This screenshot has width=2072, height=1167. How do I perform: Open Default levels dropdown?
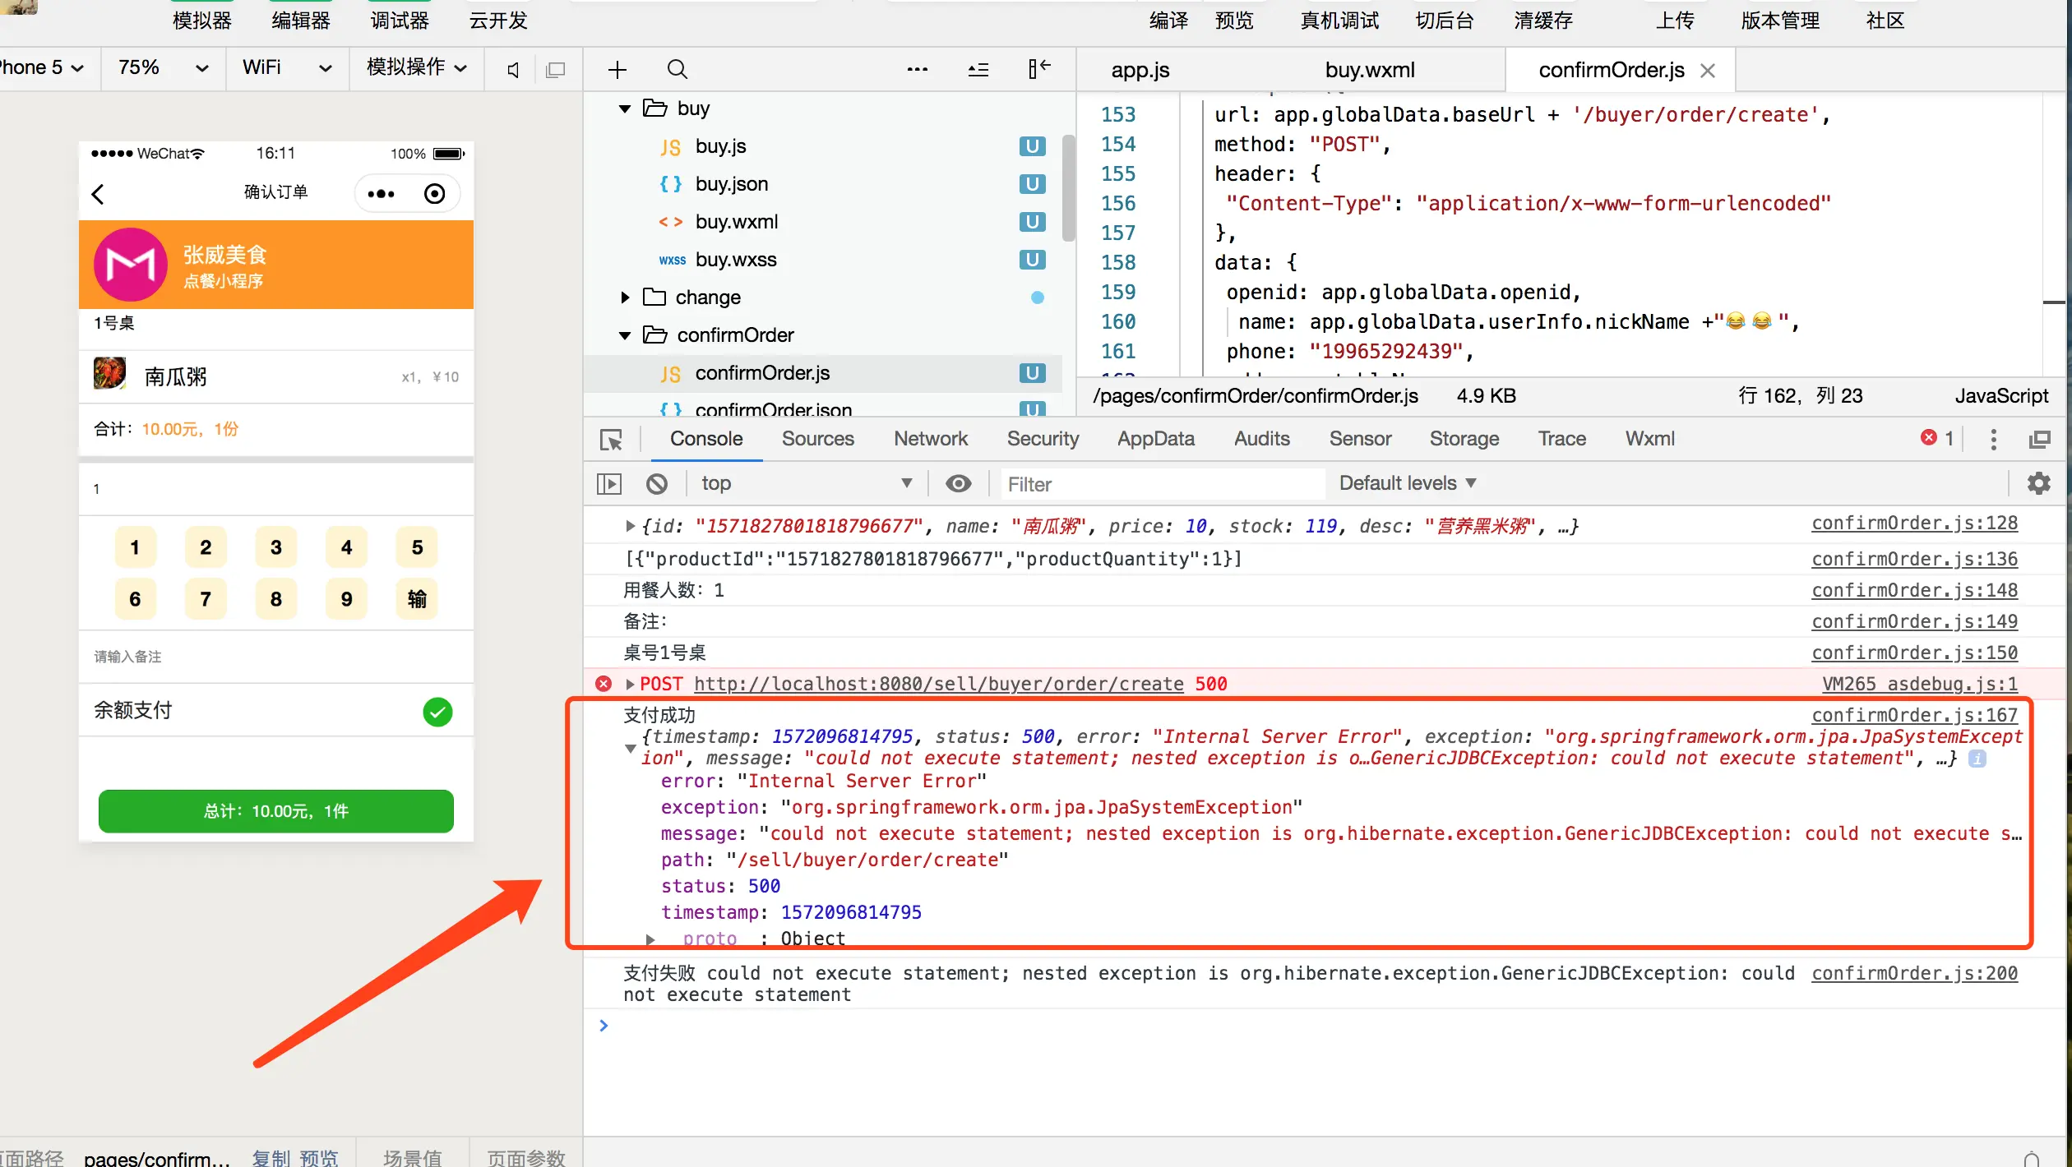(1407, 483)
